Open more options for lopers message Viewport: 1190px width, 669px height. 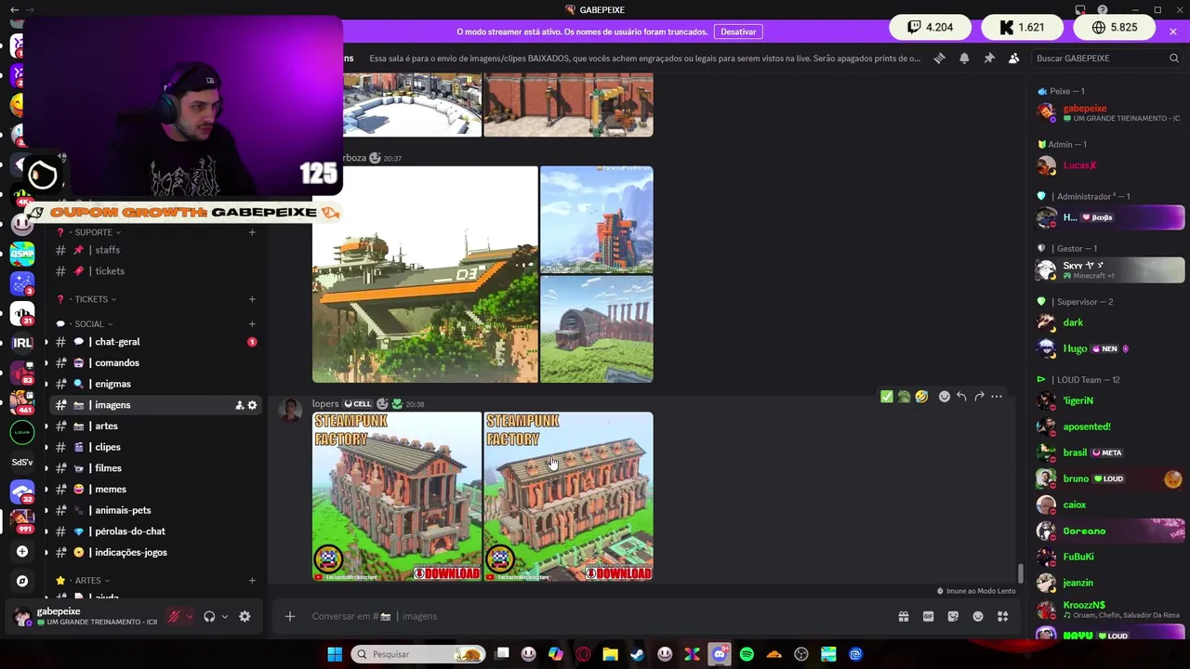click(x=997, y=397)
